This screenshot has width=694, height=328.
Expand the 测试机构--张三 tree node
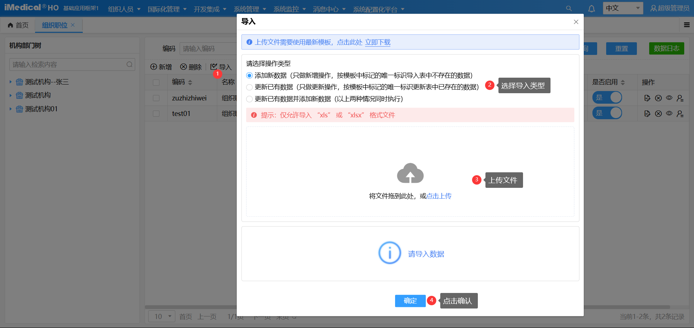[10, 82]
